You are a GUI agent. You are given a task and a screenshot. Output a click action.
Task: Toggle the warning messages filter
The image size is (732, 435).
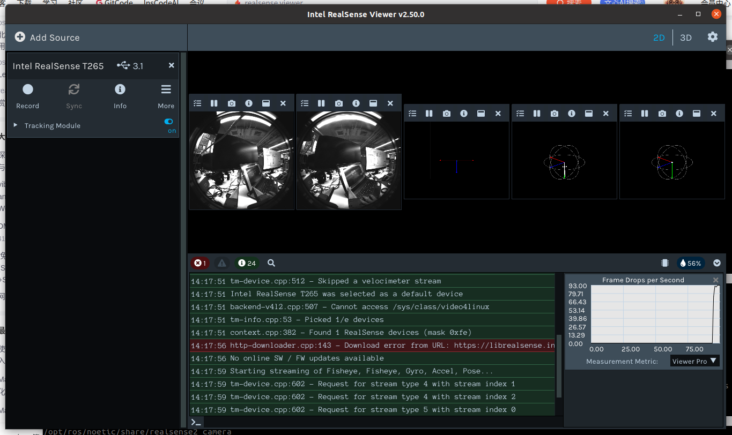point(222,263)
